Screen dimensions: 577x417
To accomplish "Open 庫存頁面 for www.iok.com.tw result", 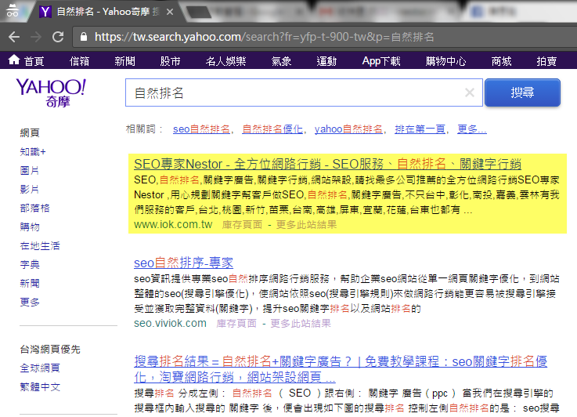I will pyautogui.click(x=242, y=224).
